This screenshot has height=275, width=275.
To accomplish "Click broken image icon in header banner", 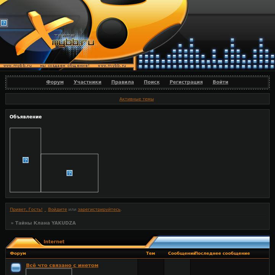I will coord(4,23).
